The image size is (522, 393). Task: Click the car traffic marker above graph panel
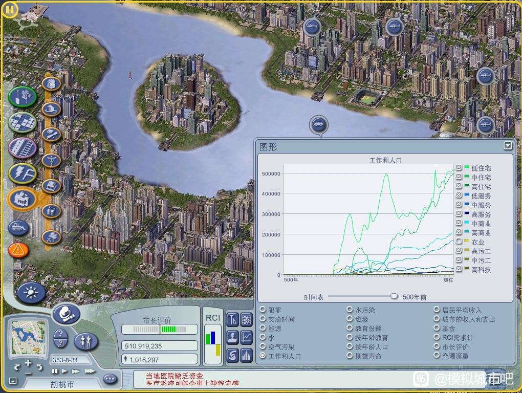pos(319,125)
